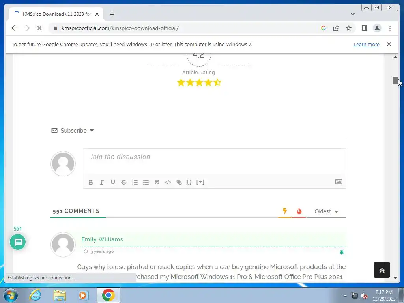Click the 3 years ago timestamp

click(x=102, y=251)
